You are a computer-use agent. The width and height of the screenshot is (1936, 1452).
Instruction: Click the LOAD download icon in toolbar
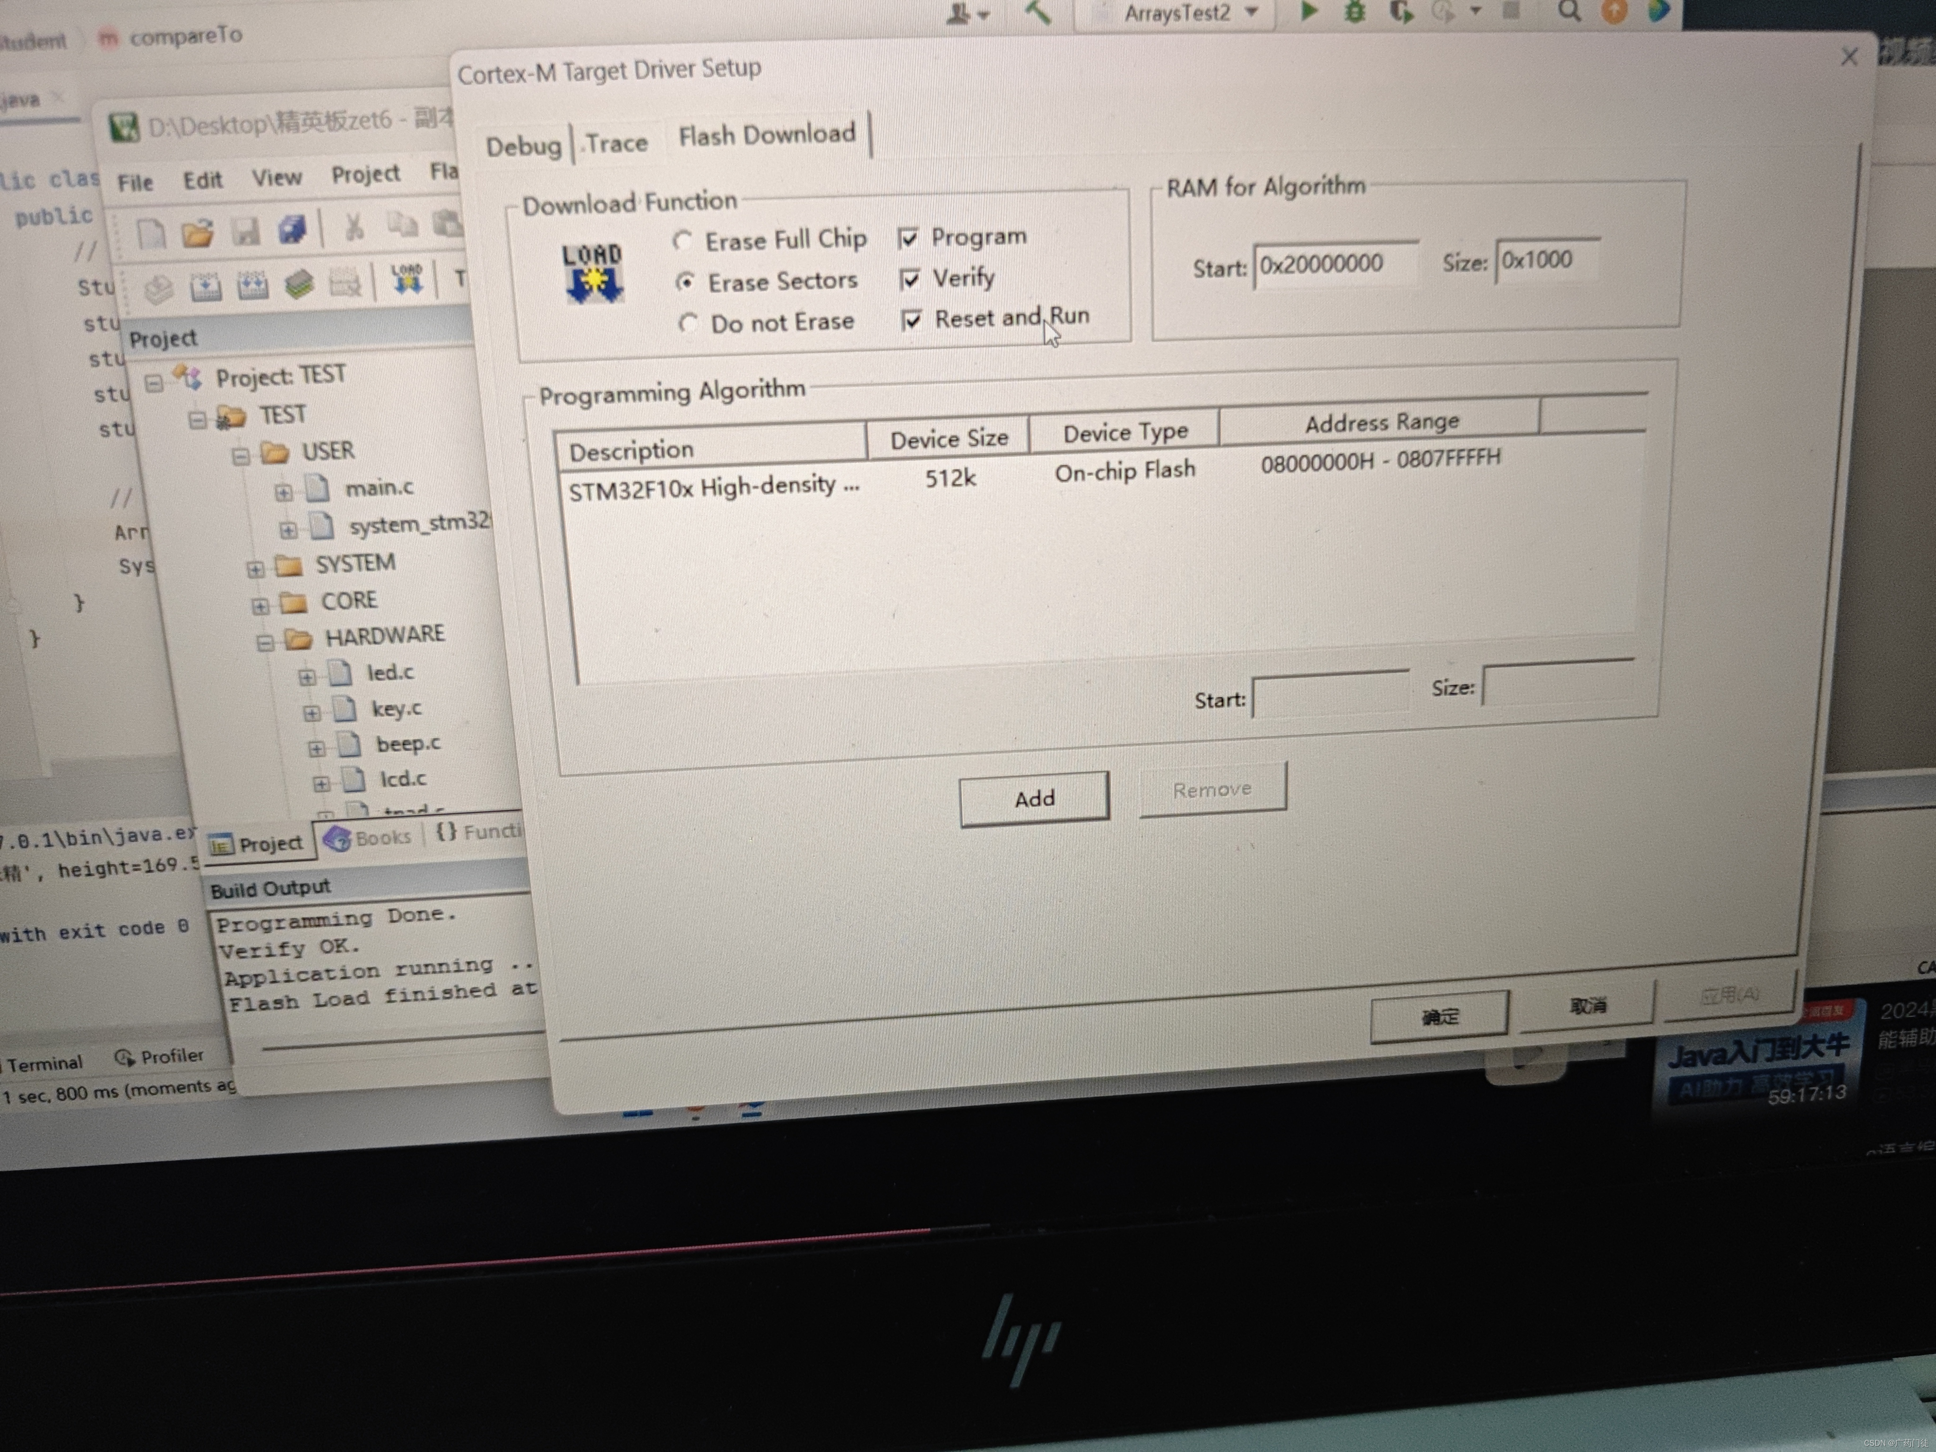[x=407, y=280]
